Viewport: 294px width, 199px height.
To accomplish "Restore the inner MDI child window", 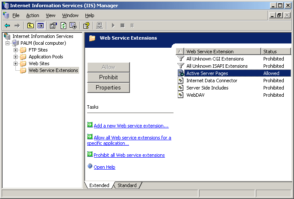I will pyautogui.click(x=279, y=15).
